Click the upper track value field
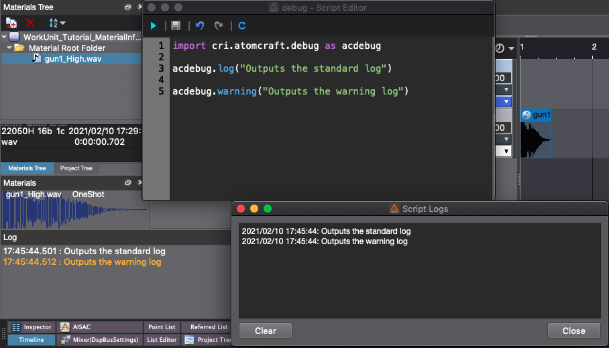The height and width of the screenshot is (348, 609). pyautogui.click(x=503, y=78)
